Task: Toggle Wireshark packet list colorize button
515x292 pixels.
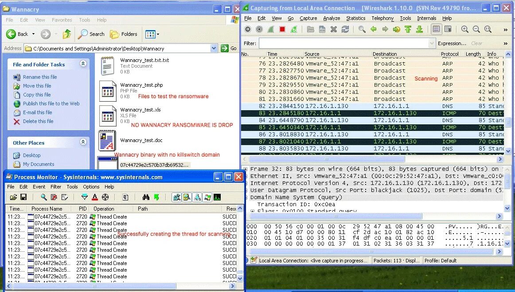Action: point(436,30)
